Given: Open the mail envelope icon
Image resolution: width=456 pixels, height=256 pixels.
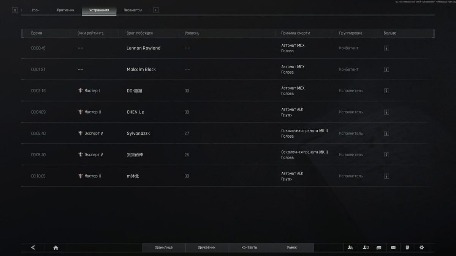Looking at the screenshot, I should [x=393, y=247].
